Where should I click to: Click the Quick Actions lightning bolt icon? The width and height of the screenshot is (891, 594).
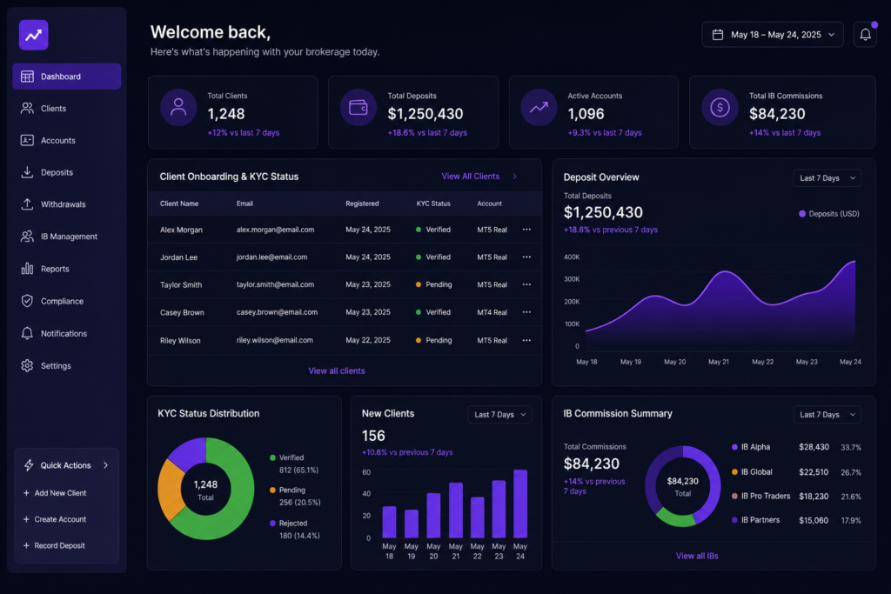29,465
